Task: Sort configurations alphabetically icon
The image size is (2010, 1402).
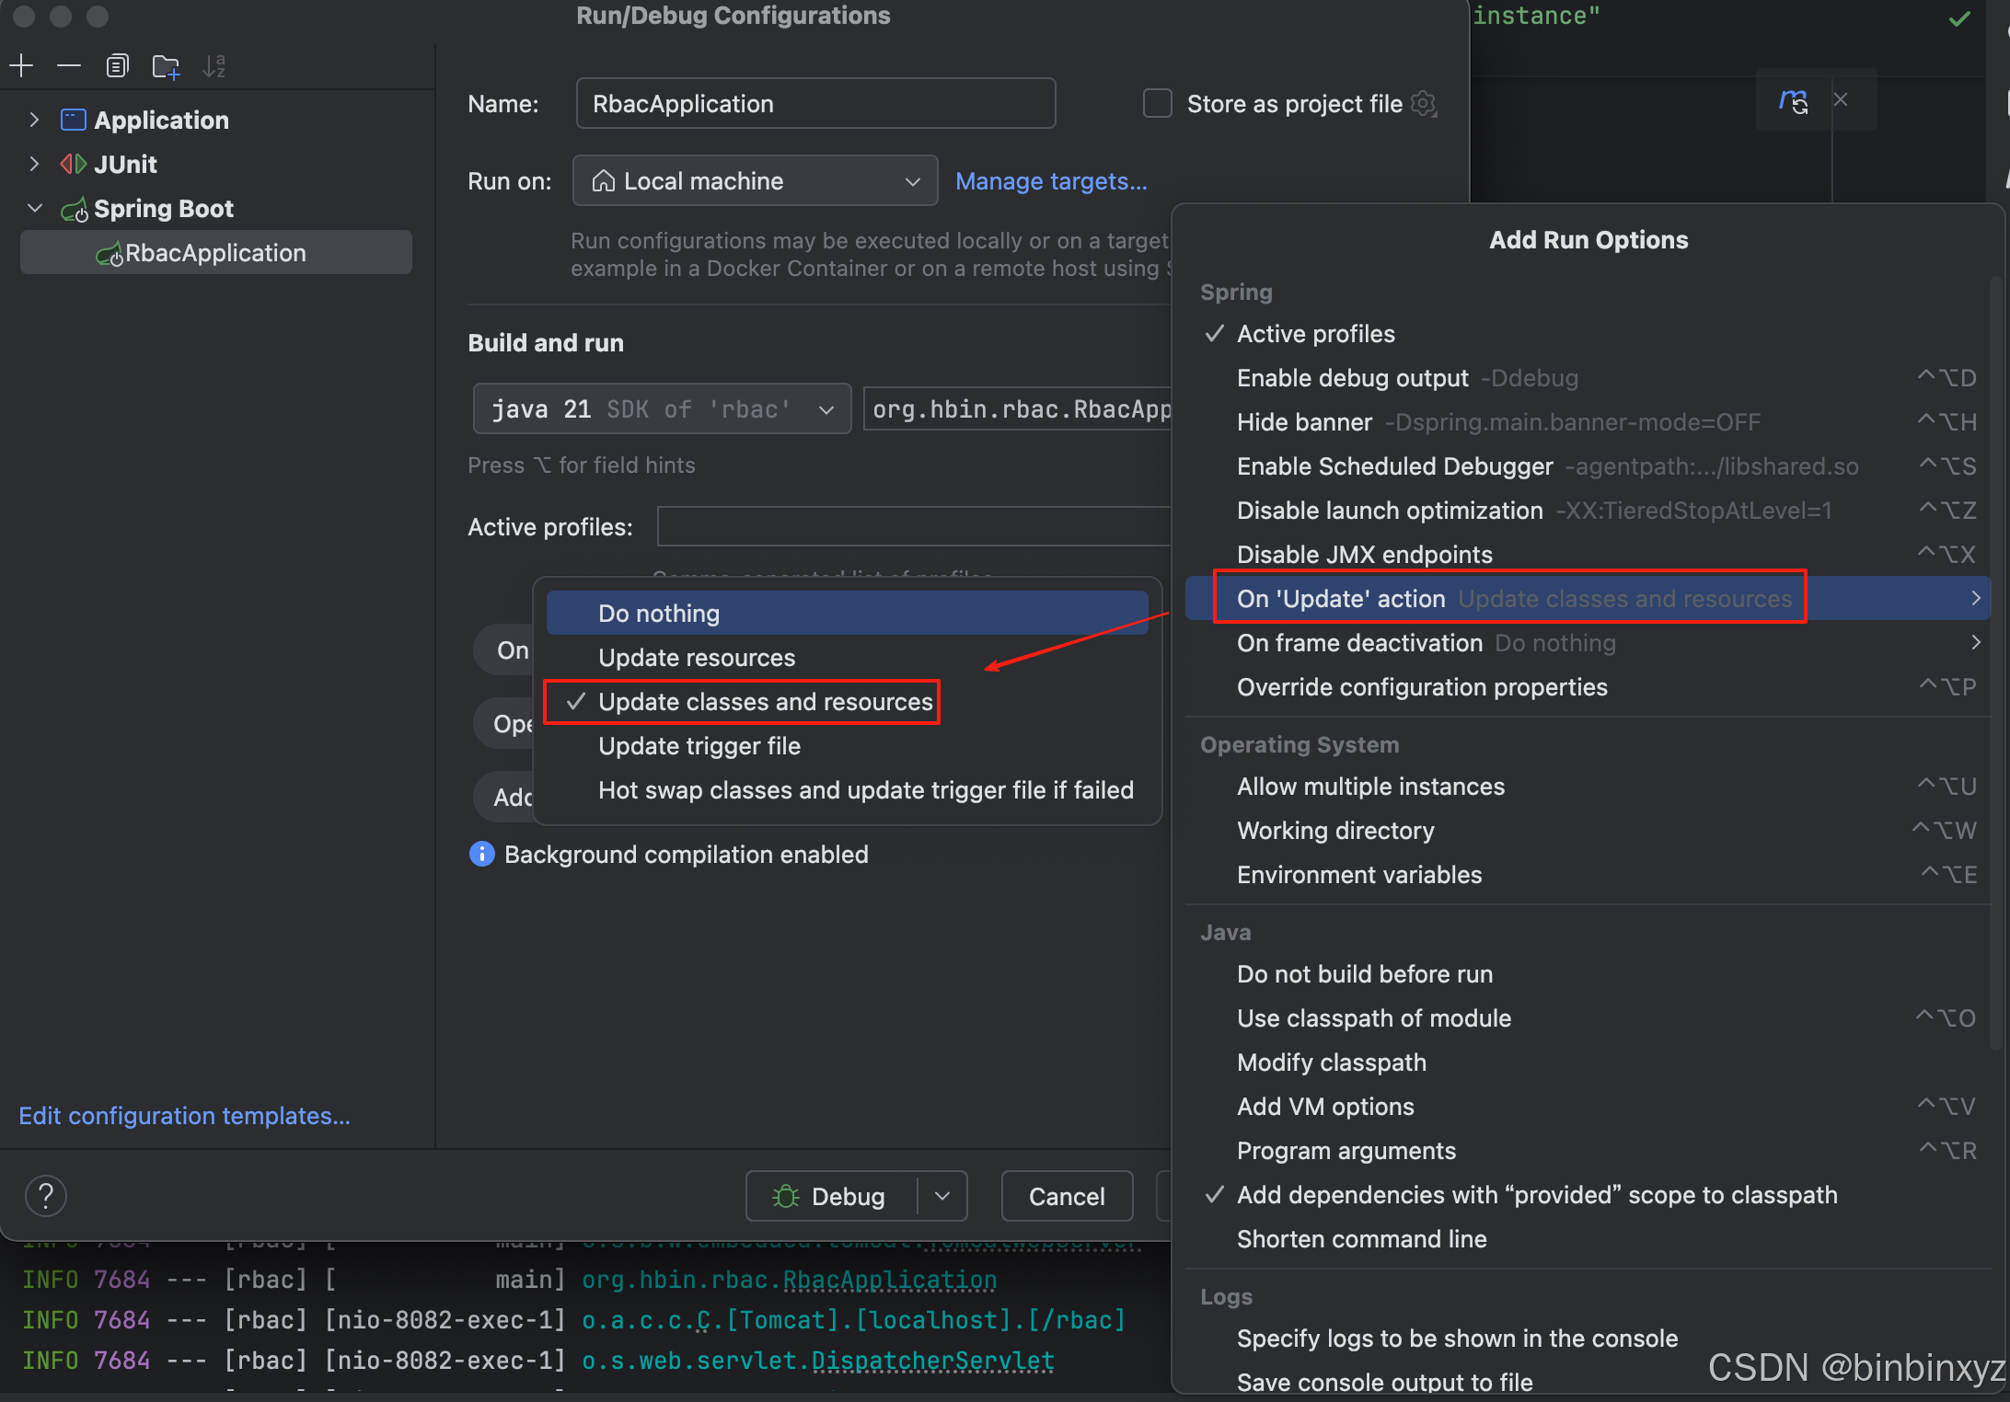Action: click(x=214, y=66)
